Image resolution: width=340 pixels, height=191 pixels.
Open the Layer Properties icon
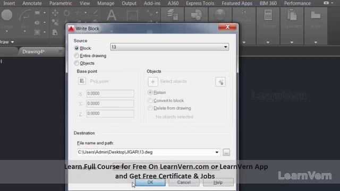click(x=173, y=15)
